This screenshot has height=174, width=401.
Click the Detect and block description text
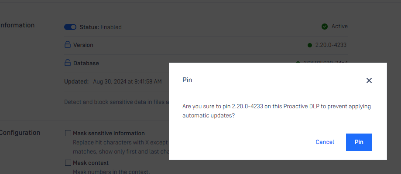tap(117, 102)
